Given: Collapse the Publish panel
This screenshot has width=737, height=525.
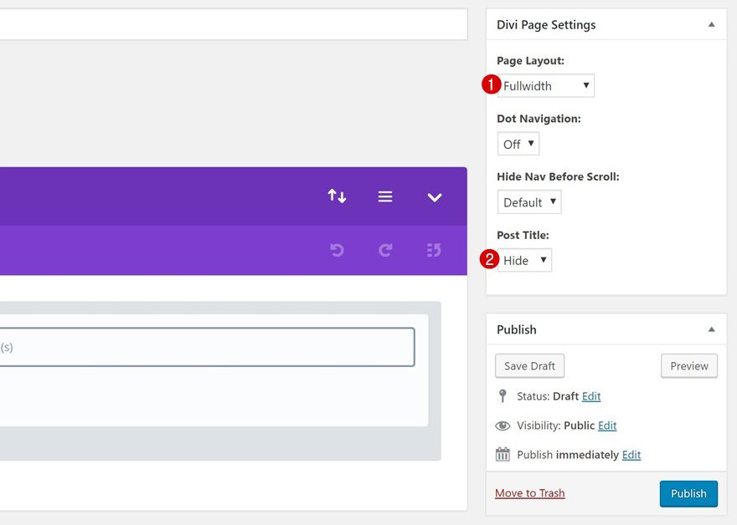Looking at the screenshot, I should coord(711,329).
